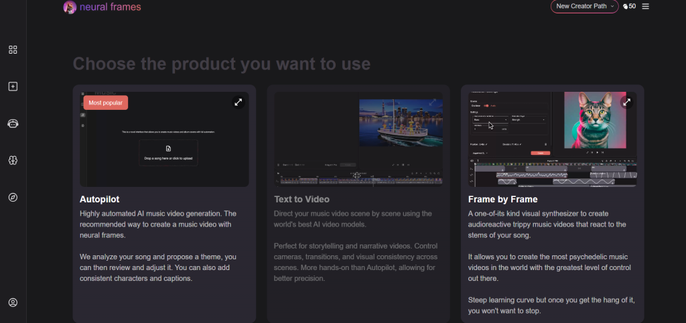This screenshot has width=686, height=323.
Task: Expand the Text to Video preview
Action: pyautogui.click(x=432, y=103)
